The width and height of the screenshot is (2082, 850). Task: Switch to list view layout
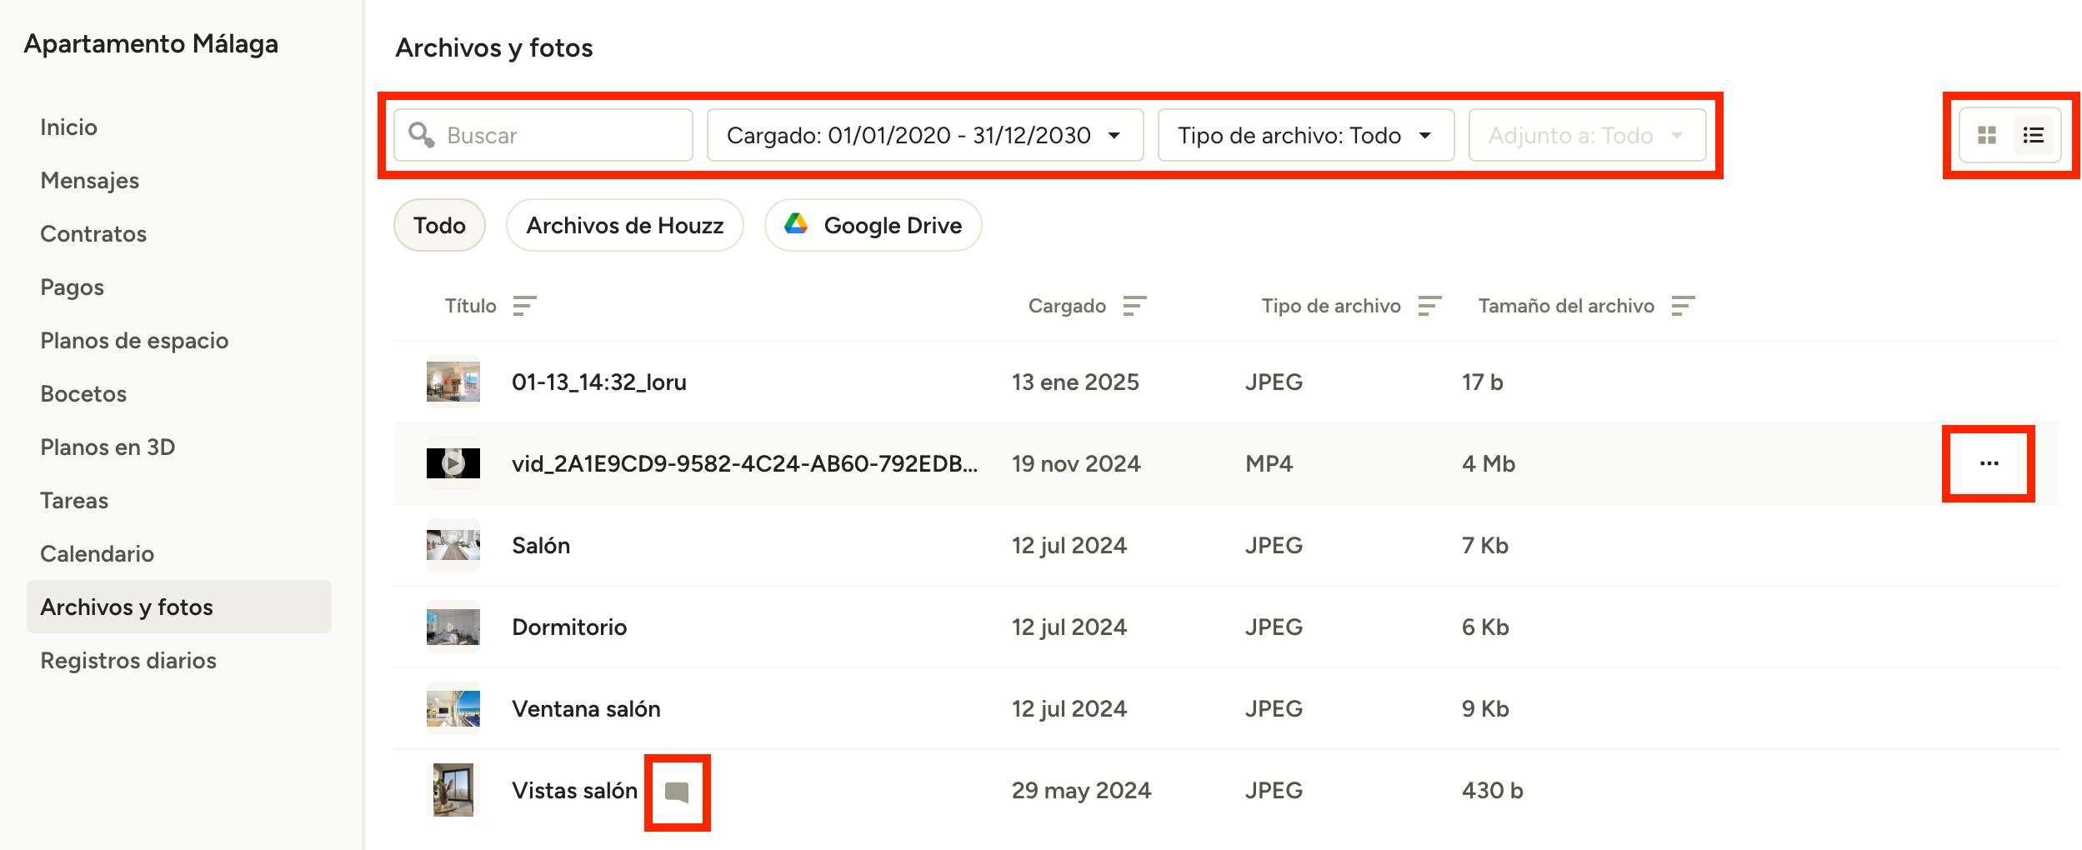click(2033, 135)
